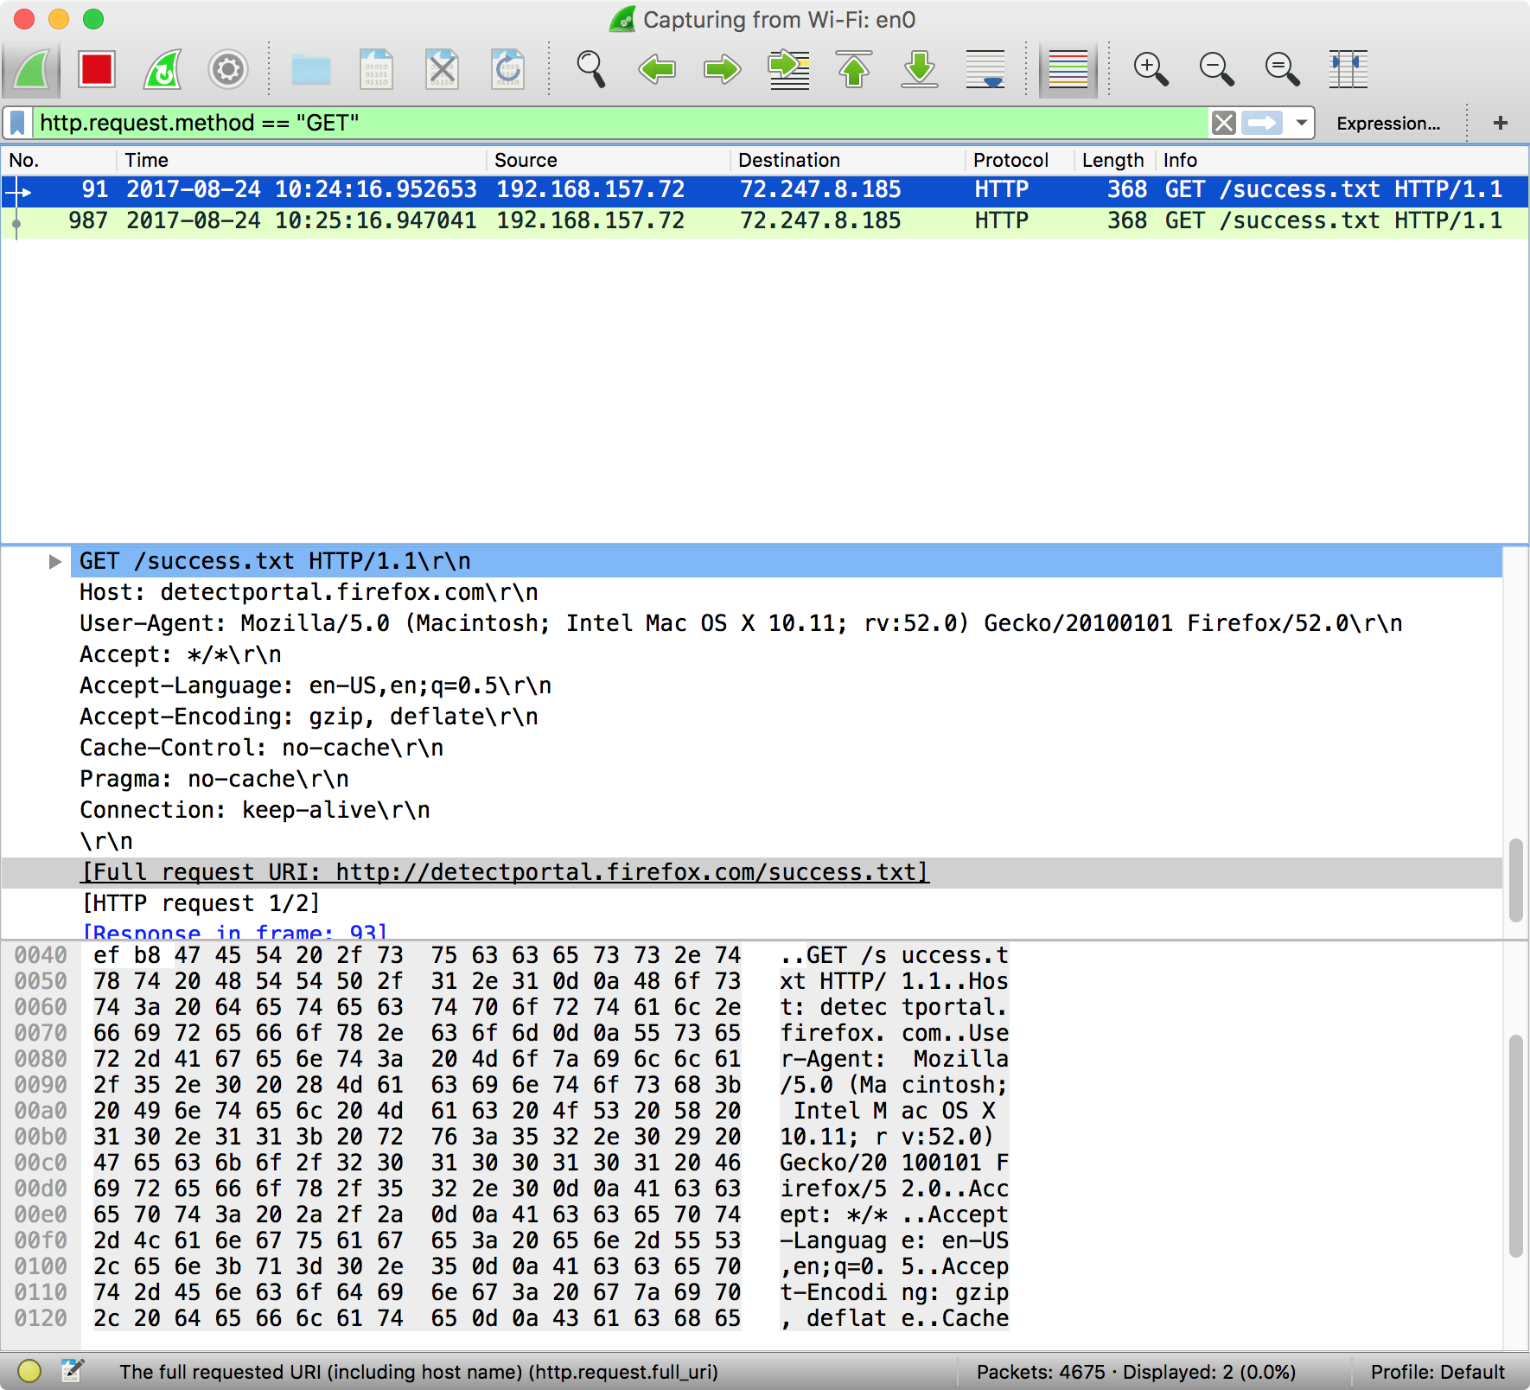This screenshot has height=1390, width=1530.
Task: Toggle packet list colorization
Action: tap(1068, 69)
